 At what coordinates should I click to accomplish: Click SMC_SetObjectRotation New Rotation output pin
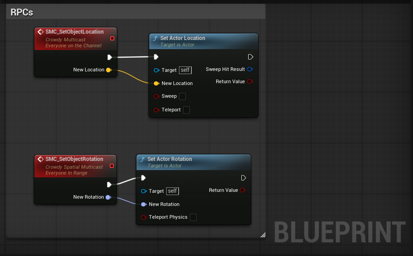(108, 197)
